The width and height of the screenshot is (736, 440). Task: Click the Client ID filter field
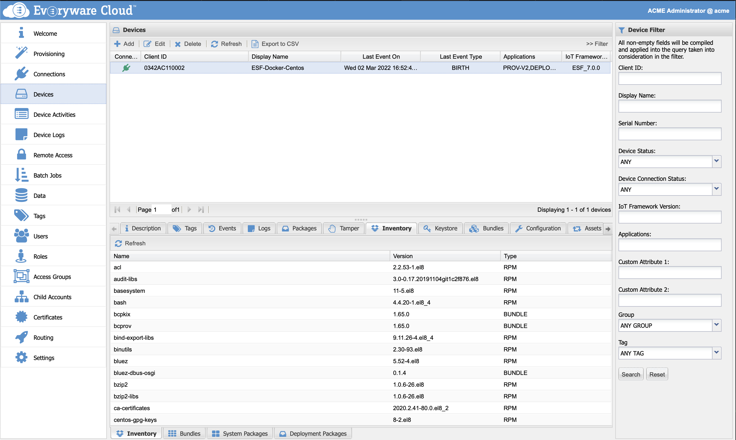click(670, 79)
